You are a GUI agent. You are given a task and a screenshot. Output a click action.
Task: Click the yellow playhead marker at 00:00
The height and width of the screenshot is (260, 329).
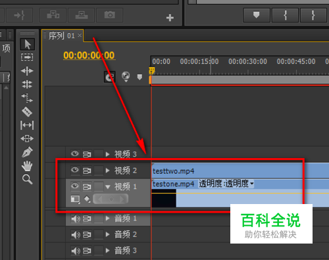(151, 70)
